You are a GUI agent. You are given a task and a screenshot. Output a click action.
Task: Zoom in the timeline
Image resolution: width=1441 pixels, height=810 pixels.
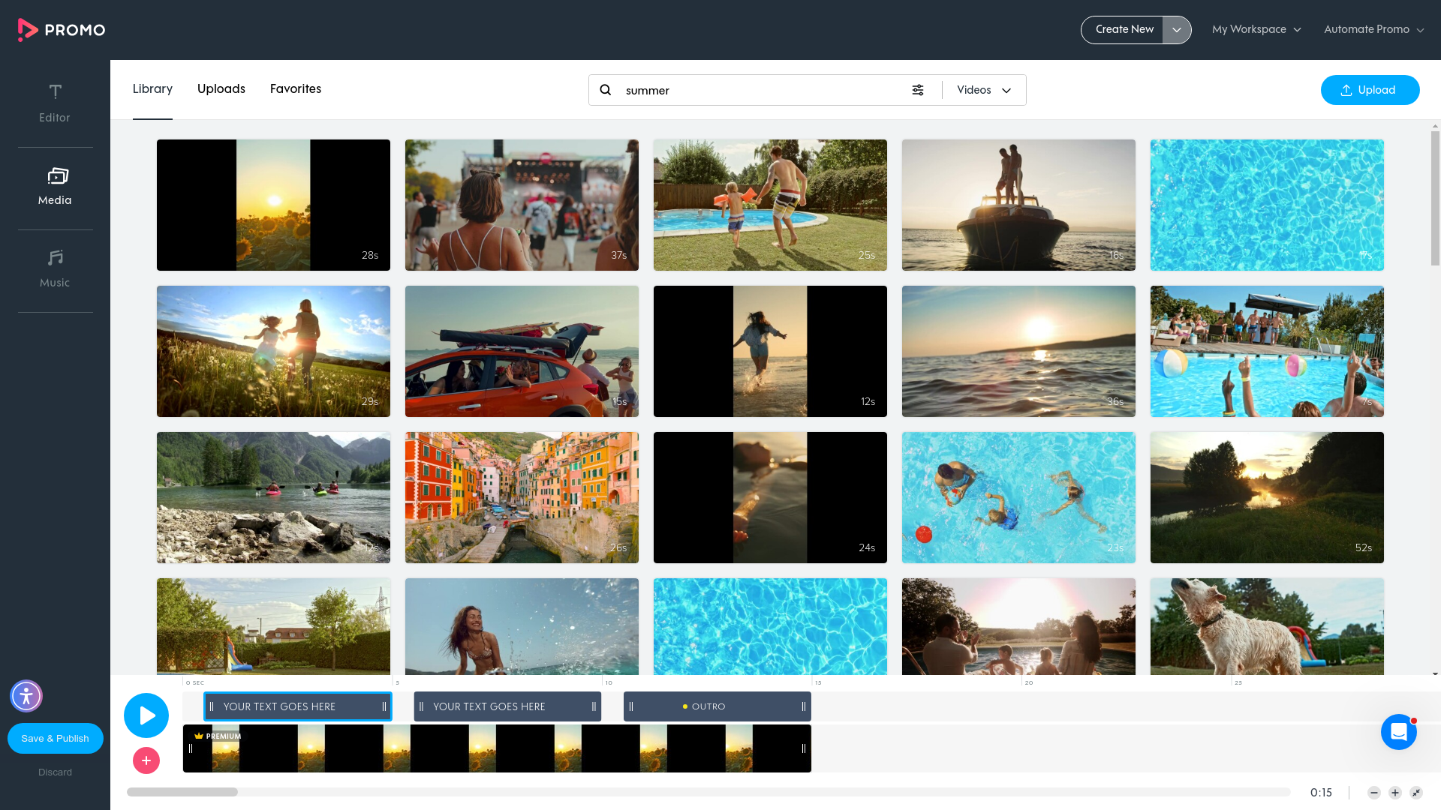tap(1394, 793)
